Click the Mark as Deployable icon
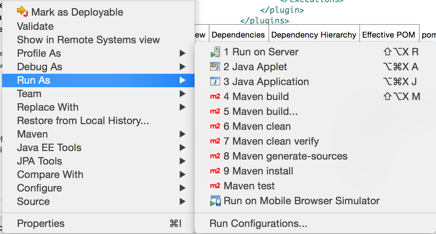Image resolution: width=436 pixels, height=234 pixels. [x=22, y=12]
